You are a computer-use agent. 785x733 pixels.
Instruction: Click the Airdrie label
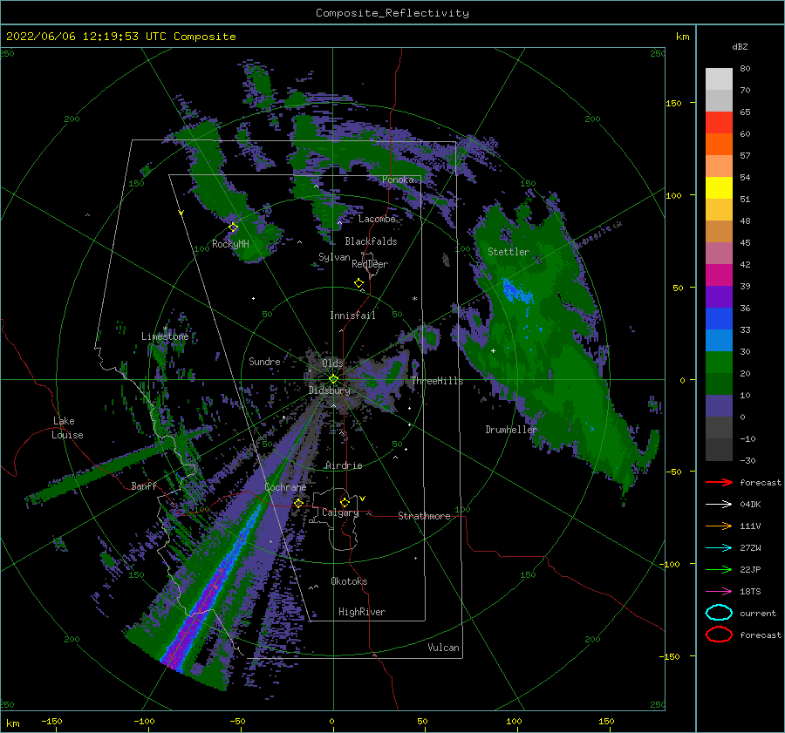(x=344, y=465)
